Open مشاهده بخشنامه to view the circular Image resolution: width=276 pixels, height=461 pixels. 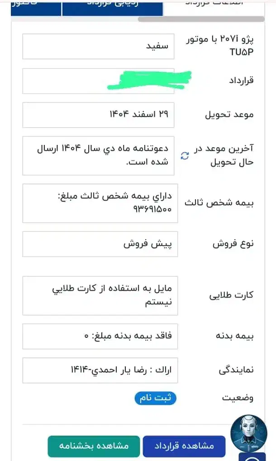pos(94,446)
